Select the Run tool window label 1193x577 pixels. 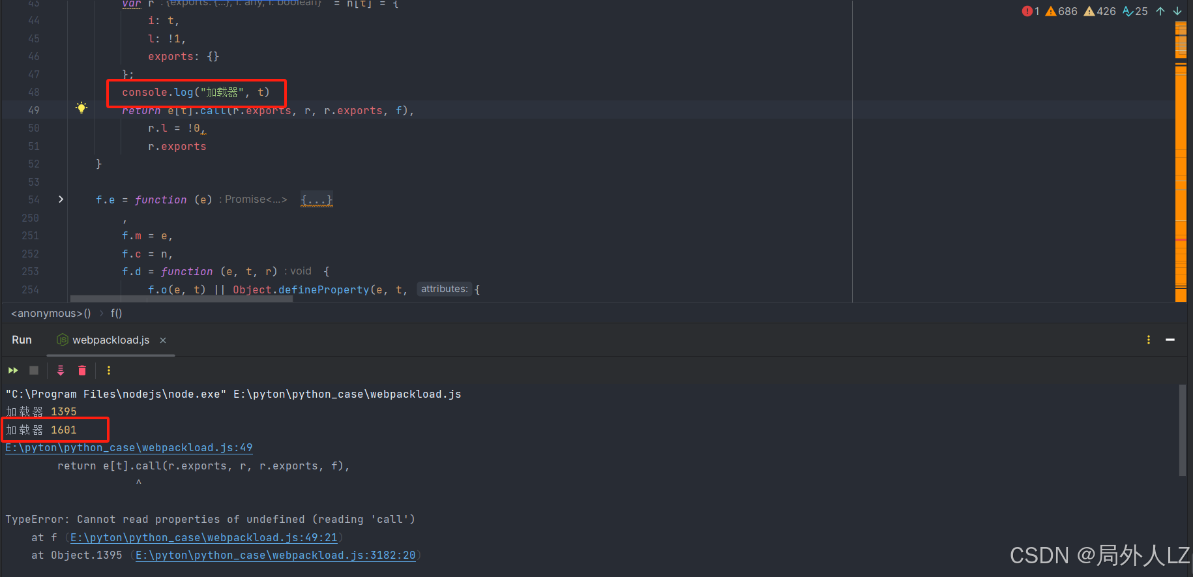coord(22,340)
